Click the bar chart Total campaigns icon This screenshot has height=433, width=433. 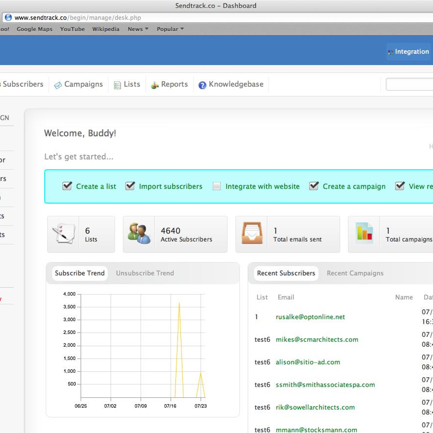pos(364,234)
